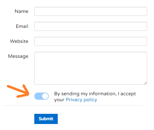This screenshot has width=154, height=130.
Task: Click the Message field label
Action: 18,56
